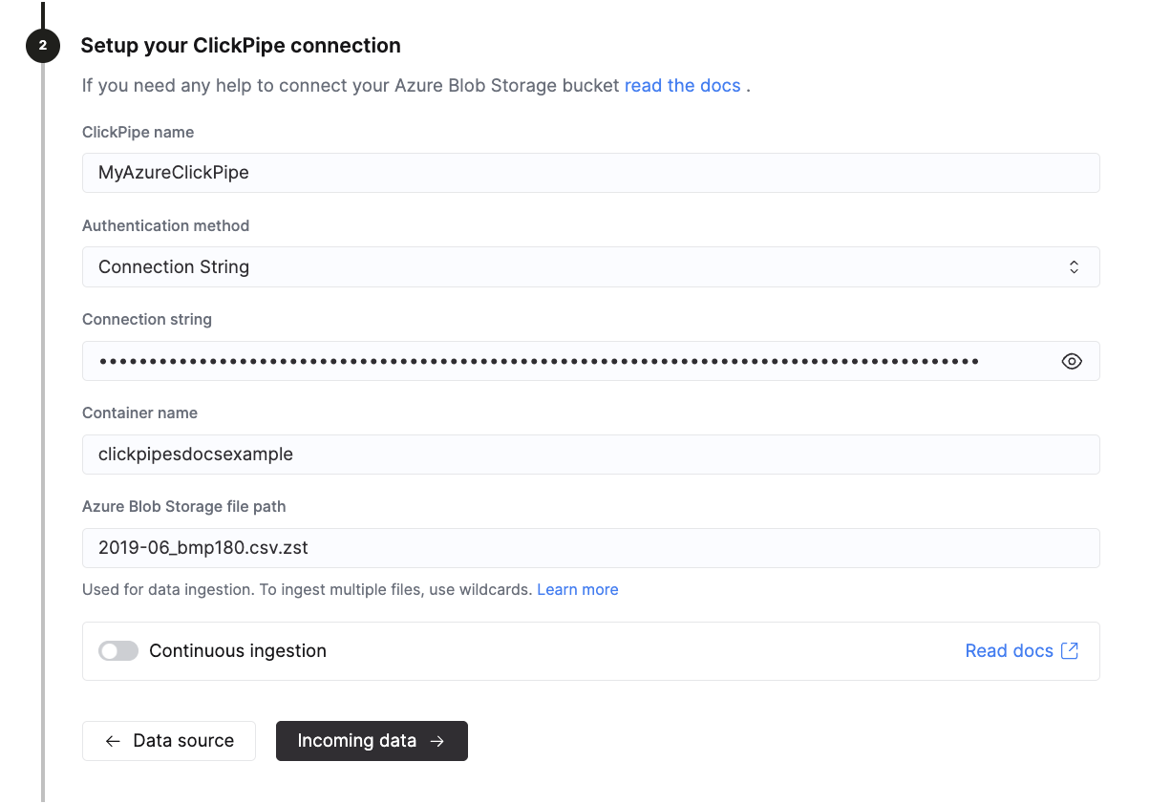Viewport: 1171px width, 804px height.
Task: Go back using the Data source button
Action: coord(169,740)
